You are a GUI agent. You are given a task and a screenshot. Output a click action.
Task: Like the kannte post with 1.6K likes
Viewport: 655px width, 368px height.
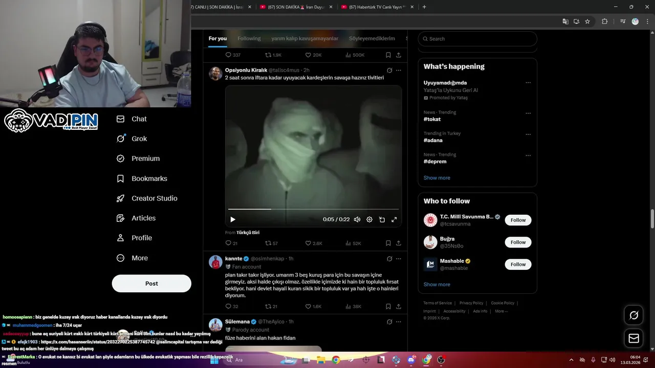pos(313,307)
